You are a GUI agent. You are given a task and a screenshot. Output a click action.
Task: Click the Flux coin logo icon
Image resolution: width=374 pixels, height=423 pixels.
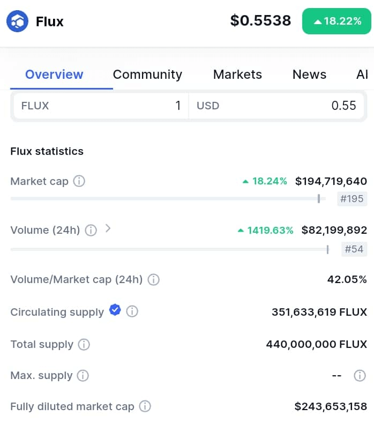tap(17, 21)
